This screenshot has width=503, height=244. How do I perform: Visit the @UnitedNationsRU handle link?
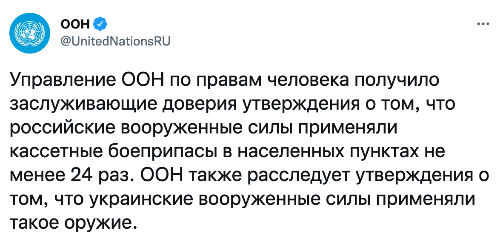click(115, 42)
